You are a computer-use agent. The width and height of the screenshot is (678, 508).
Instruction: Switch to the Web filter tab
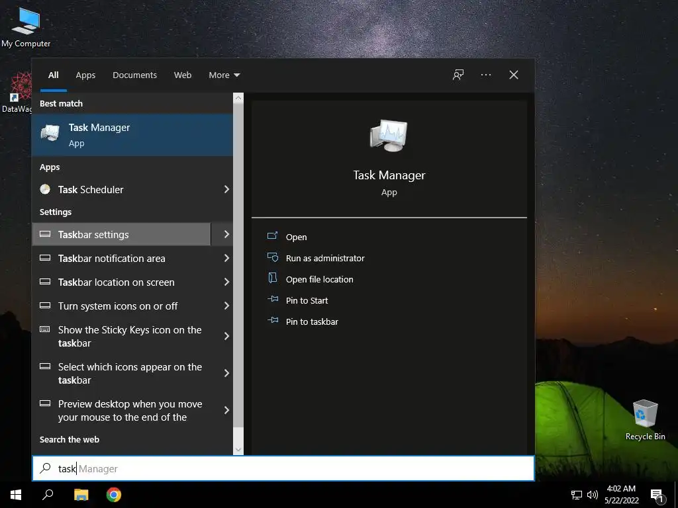pos(183,75)
